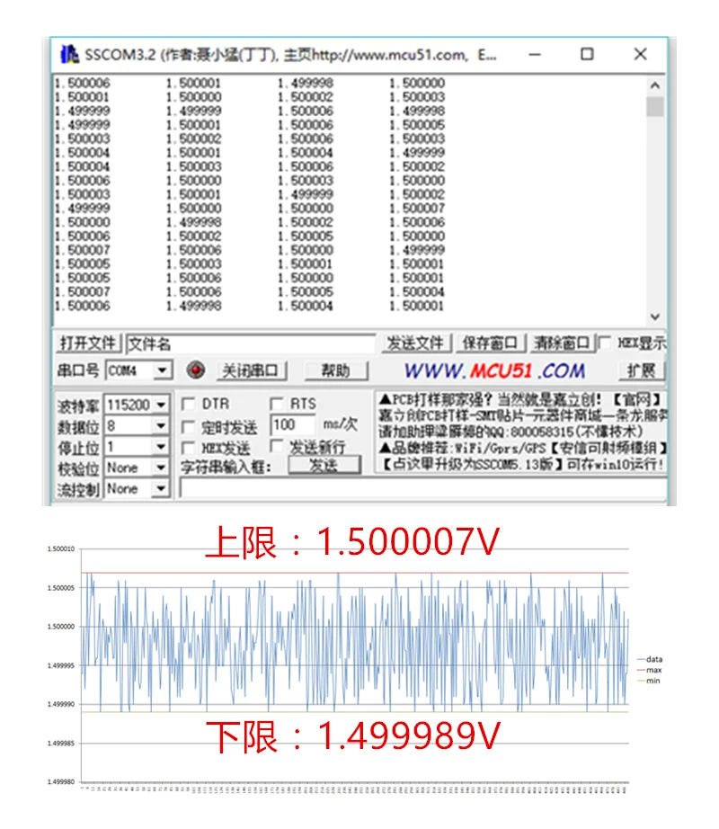Open the 流控制 flow control dropdown
The width and height of the screenshot is (719, 829).
click(161, 488)
